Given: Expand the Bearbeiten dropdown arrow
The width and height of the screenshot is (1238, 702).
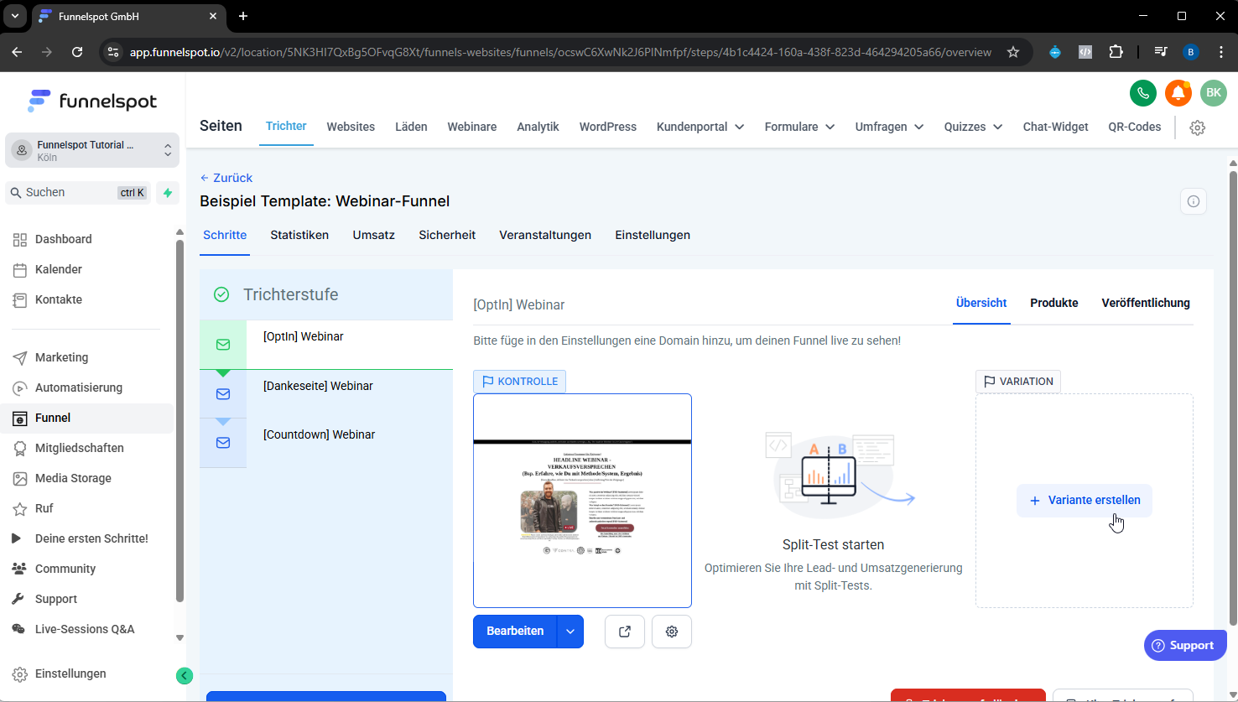Looking at the screenshot, I should pyautogui.click(x=570, y=632).
